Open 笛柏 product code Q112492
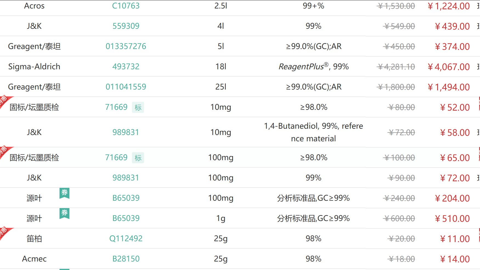This screenshot has height=270, width=480. 126,239
